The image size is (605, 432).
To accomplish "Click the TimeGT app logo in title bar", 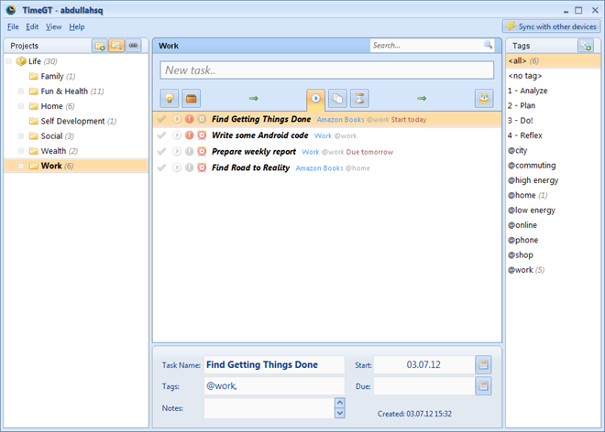I will (x=11, y=10).
